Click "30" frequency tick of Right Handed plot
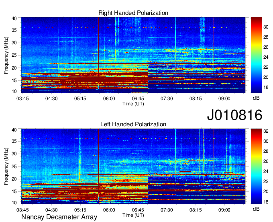 click(x=14, y=43)
